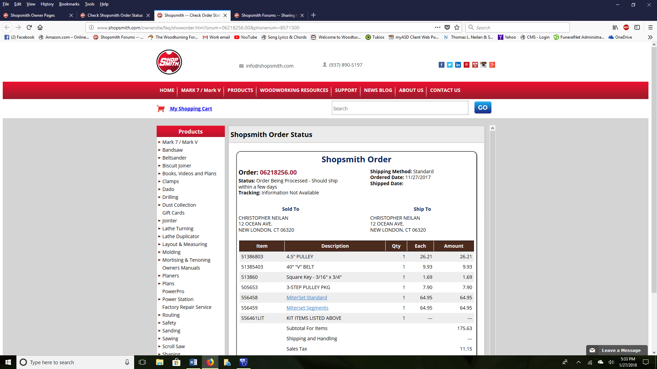Open the YouTube bookmark
The image size is (657, 369).
(x=246, y=37)
